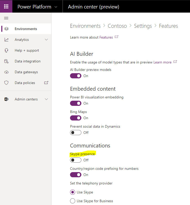The height and width of the screenshot is (205, 190).
Task: Click the Embedded content heading
Action: tap(93, 89)
